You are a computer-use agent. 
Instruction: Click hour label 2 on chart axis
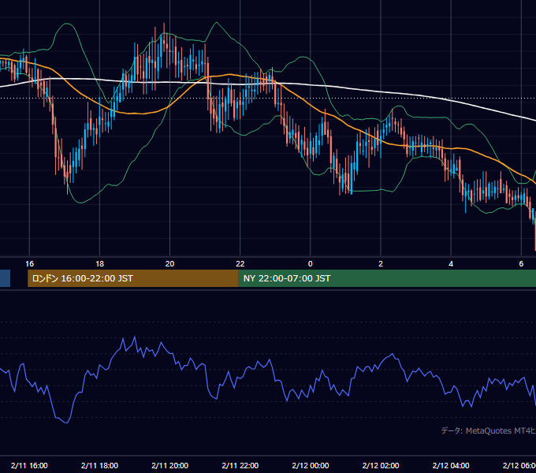tap(381, 263)
